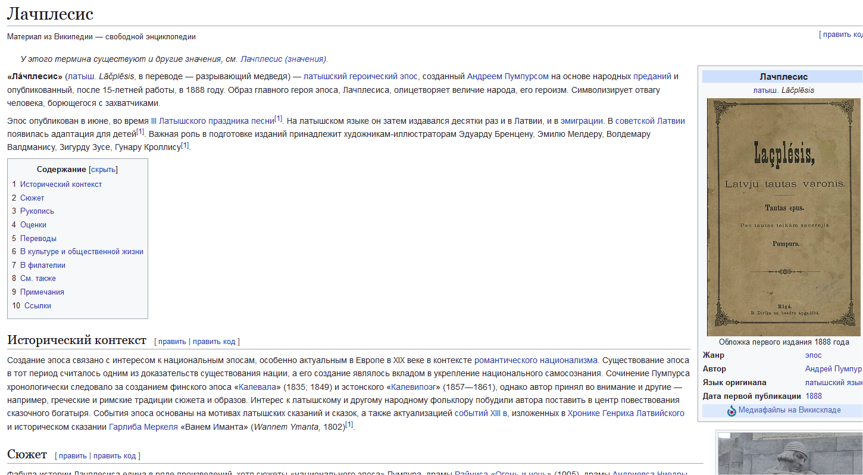Open Лачплесис (значения) disambiguation link

[x=283, y=59]
